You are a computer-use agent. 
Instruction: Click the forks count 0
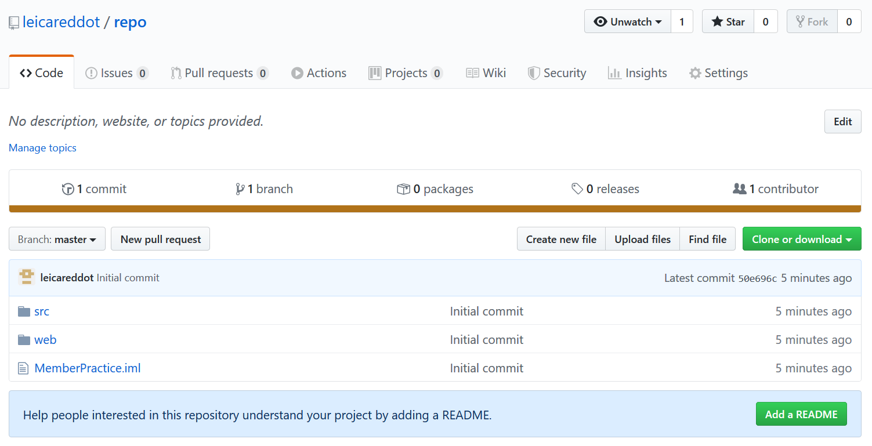coord(849,22)
